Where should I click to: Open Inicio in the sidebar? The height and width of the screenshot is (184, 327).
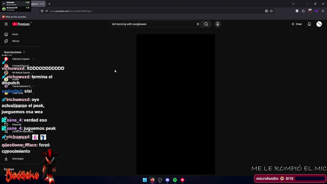coord(15,34)
